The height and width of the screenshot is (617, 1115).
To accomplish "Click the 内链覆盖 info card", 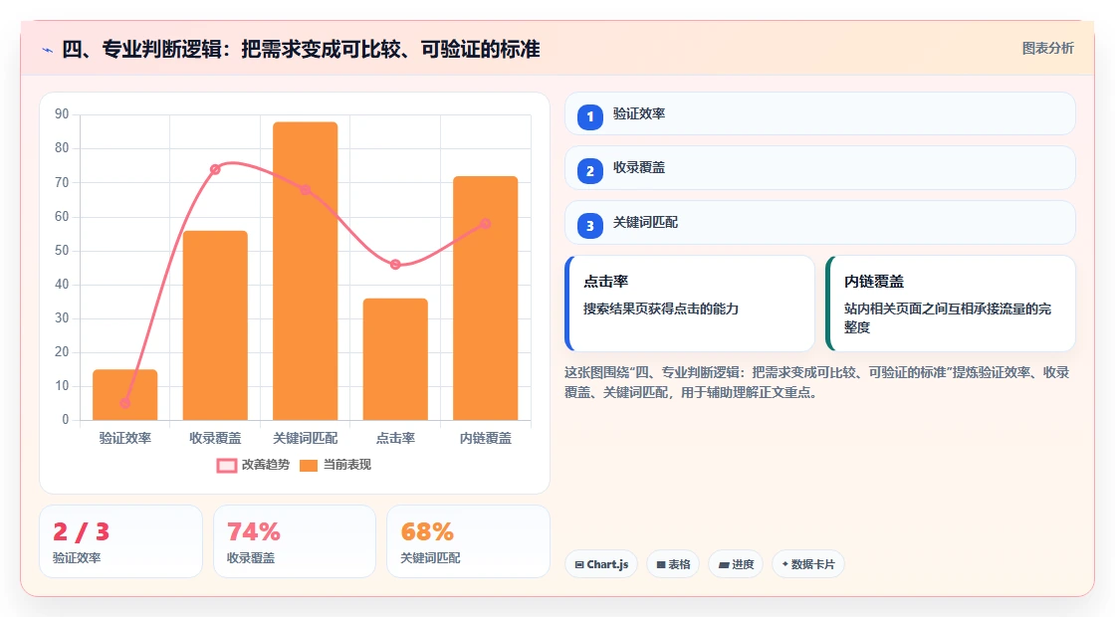I will pyautogui.click(x=951, y=304).
